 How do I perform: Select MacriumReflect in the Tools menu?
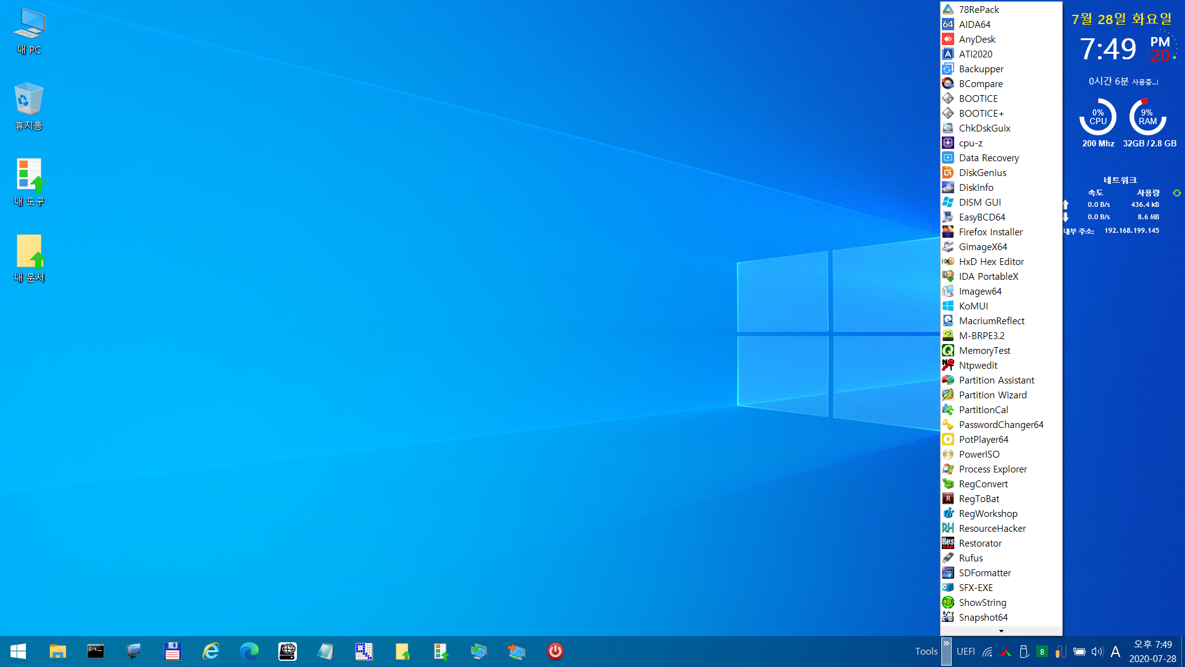pos(1001,321)
